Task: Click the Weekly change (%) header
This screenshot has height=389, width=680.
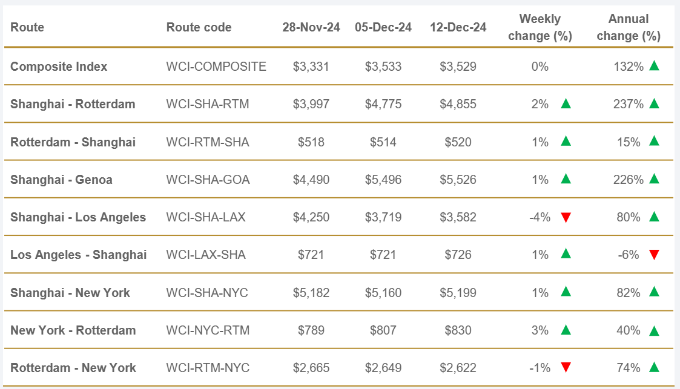Action: point(540,27)
